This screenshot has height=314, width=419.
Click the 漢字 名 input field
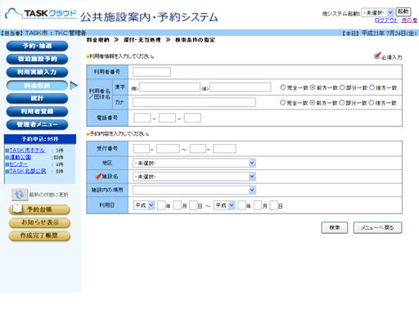(x=240, y=87)
